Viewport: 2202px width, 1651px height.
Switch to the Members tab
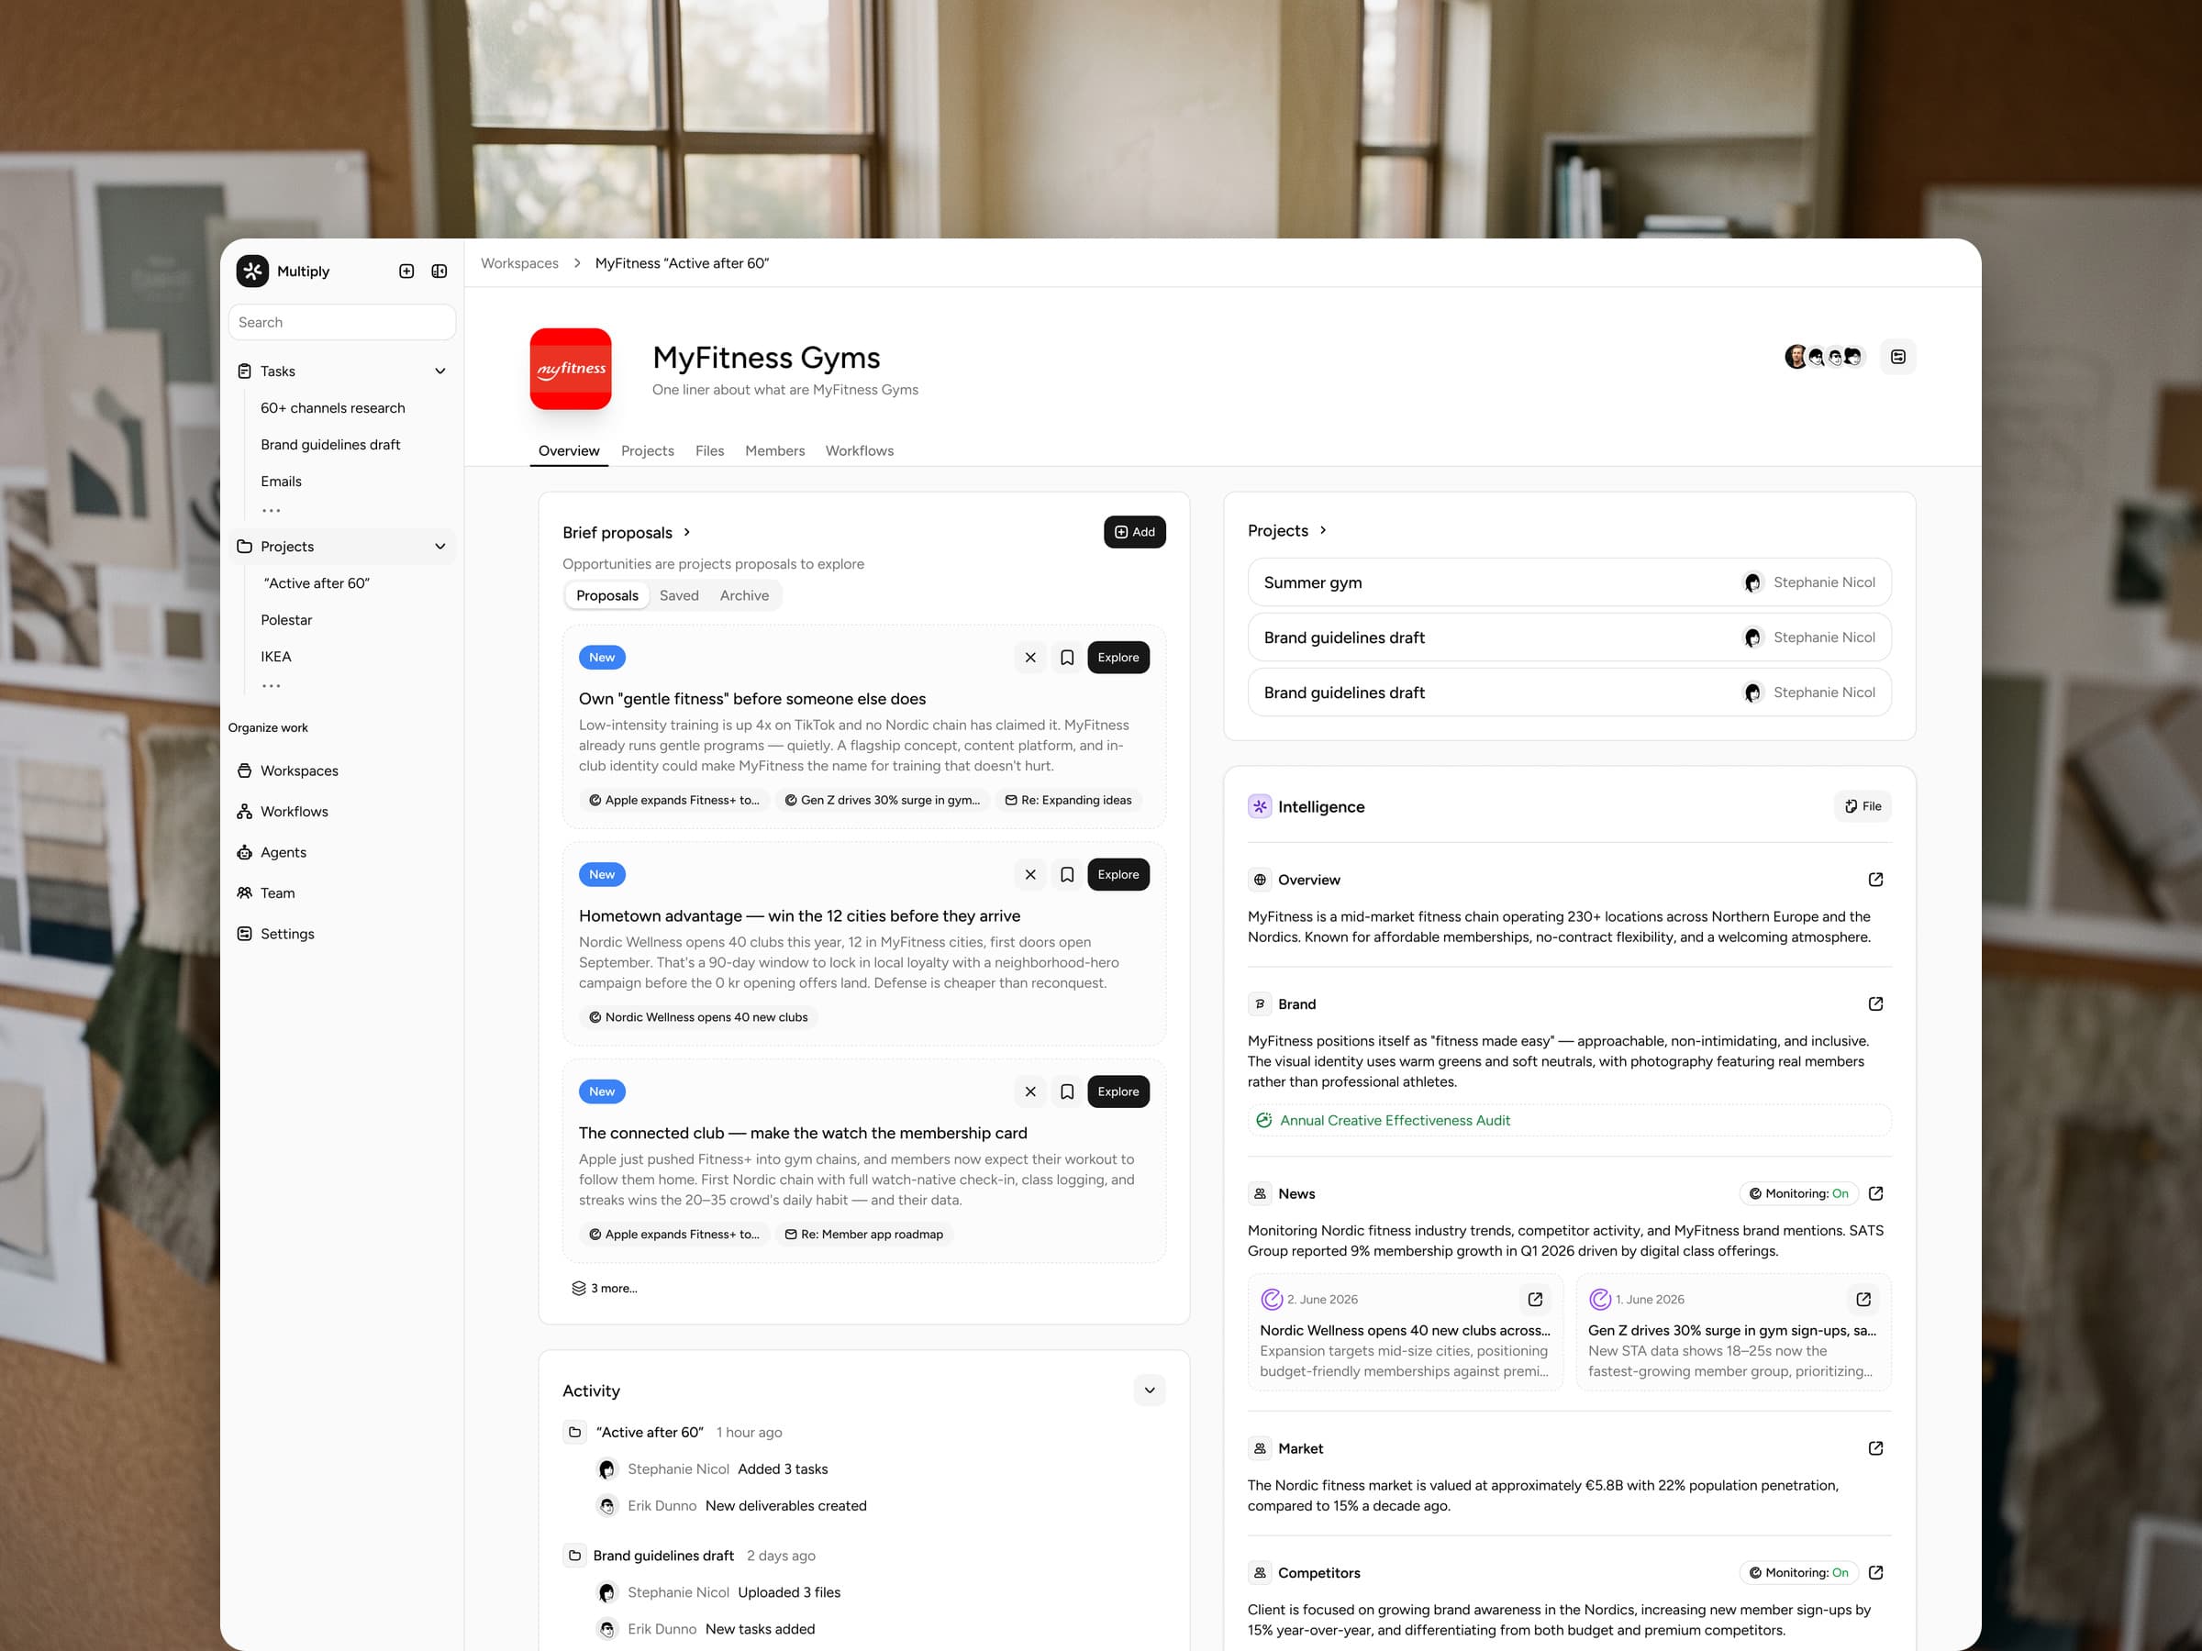point(774,451)
